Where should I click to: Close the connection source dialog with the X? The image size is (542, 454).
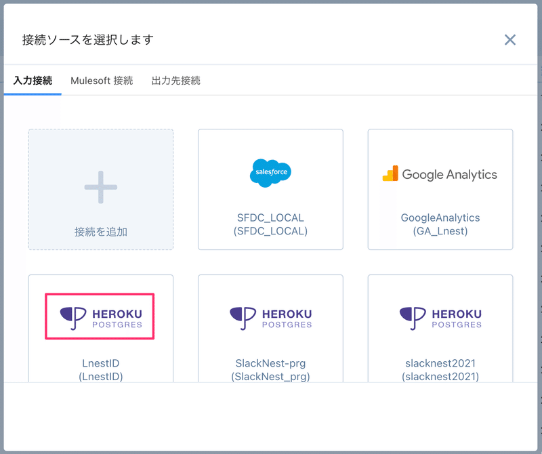point(510,40)
